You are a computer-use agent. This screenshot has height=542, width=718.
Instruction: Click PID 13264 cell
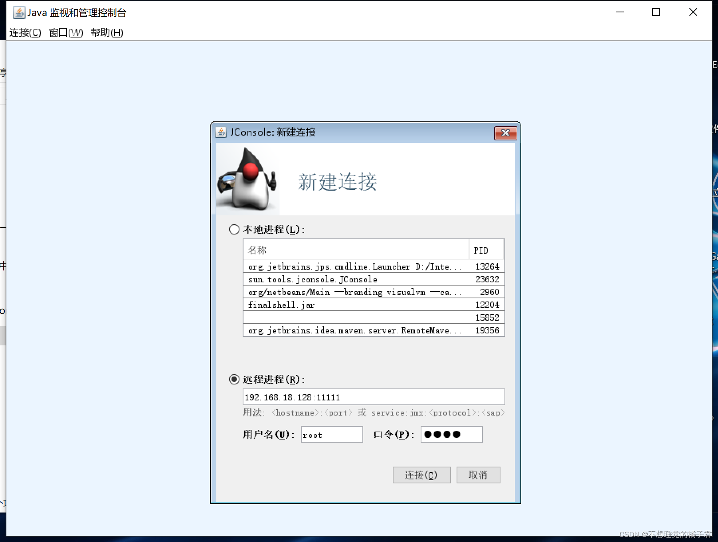click(487, 266)
